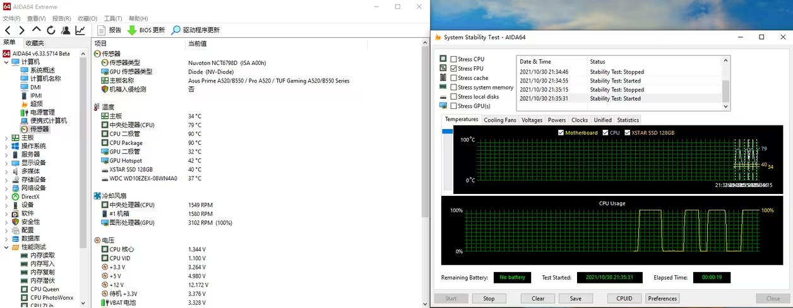Click the 机箱入侵检测 shield icon
Viewport: 793px width, 308px height.
pyautogui.click(x=105, y=89)
